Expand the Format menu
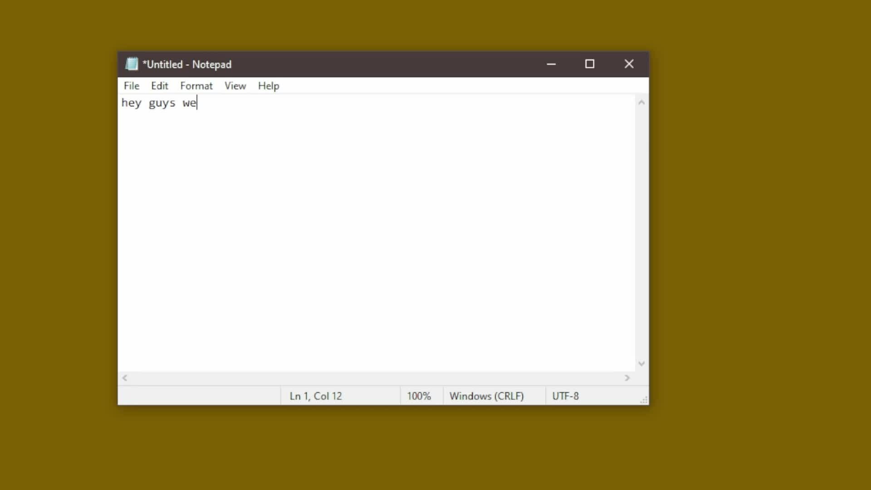The width and height of the screenshot is (871, 490). pyautogui.click(x=196, y=86)
